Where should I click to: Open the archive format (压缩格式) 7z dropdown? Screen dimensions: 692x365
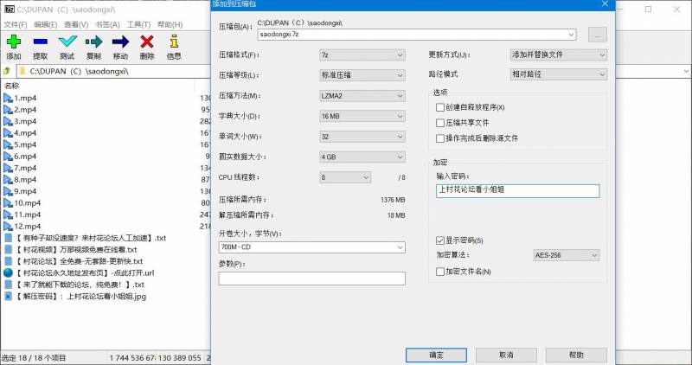tap(362, 54)
